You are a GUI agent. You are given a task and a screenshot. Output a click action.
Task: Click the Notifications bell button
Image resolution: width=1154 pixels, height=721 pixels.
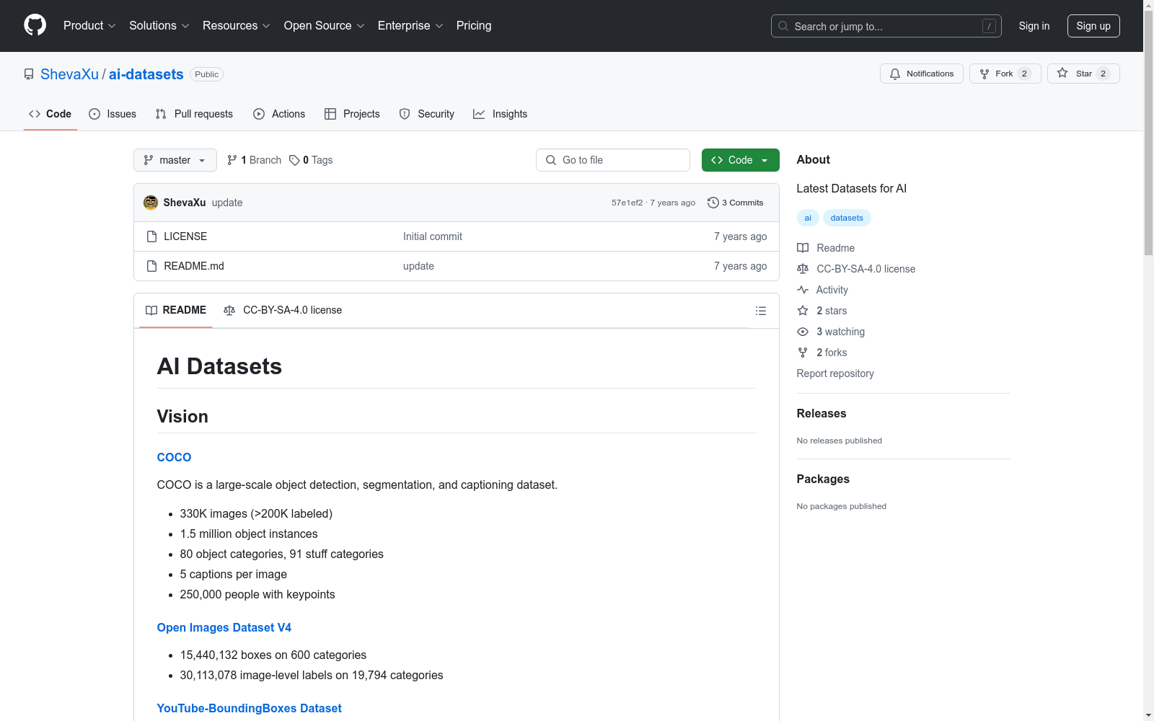pyautogui.click(x=922, y=74)
